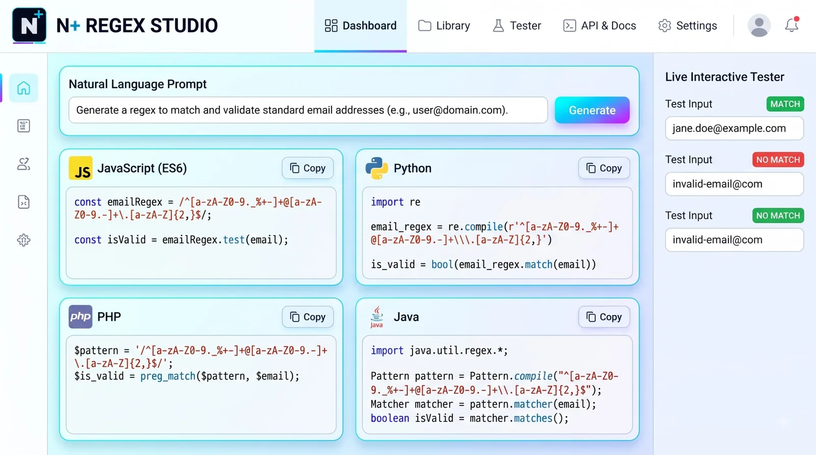The image size is (816, 455).
Task: Click the line "boolean isValid = matcher.matches();"
Action: (469, 418)
